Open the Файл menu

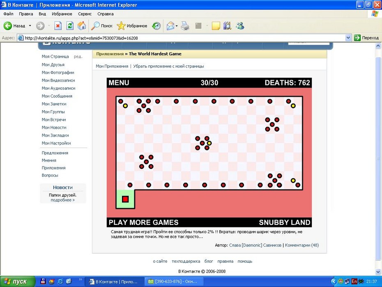8,14
